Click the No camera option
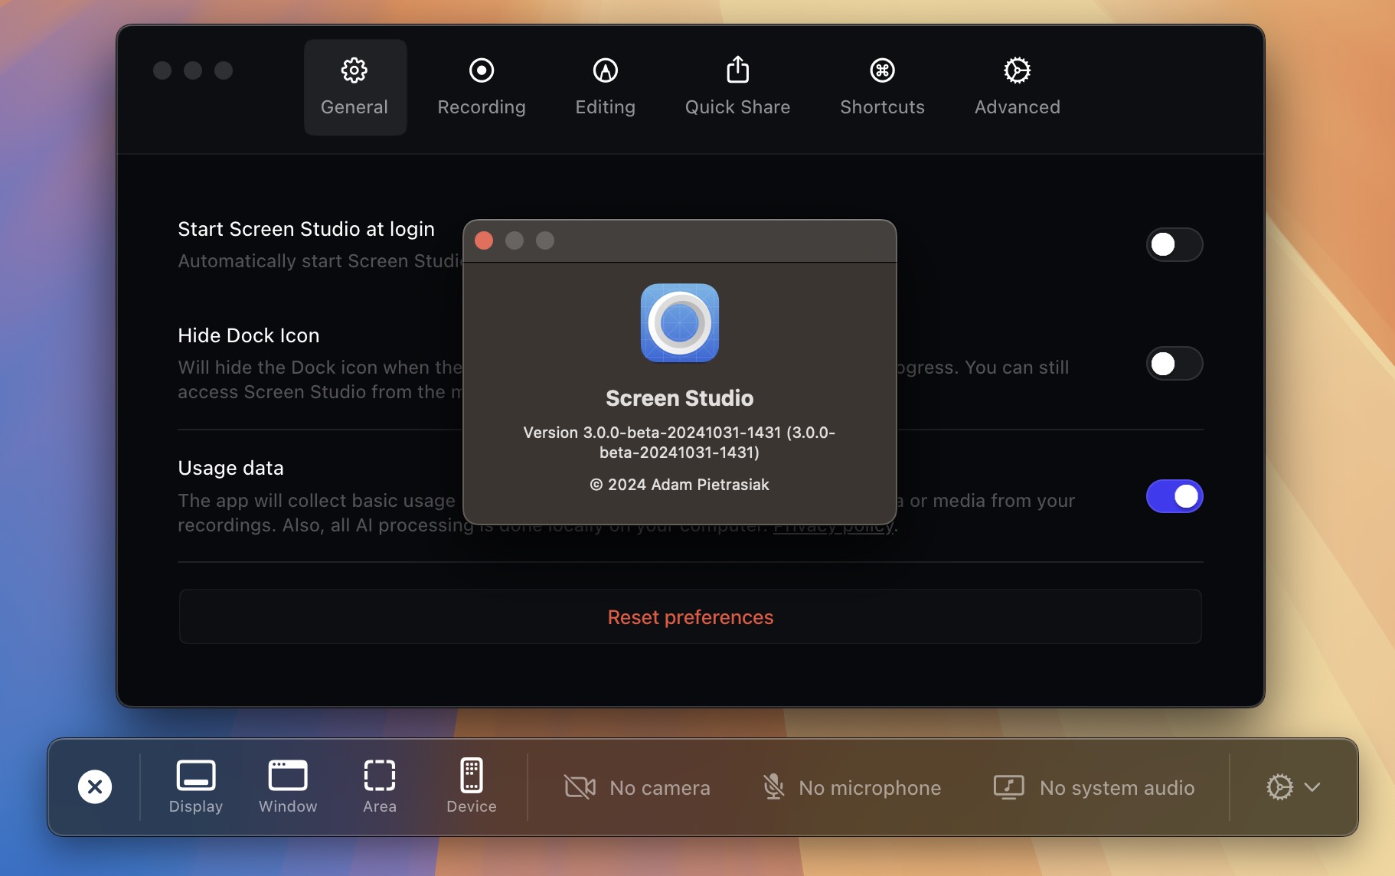The height and width of the screenshot is (876, 1395). (637, 787)
